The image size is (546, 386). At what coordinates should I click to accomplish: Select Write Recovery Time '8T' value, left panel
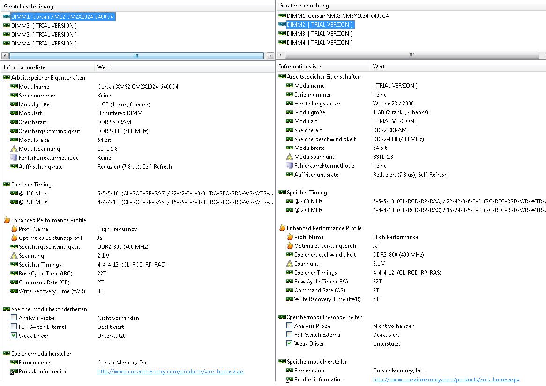[x=100, y=291]
